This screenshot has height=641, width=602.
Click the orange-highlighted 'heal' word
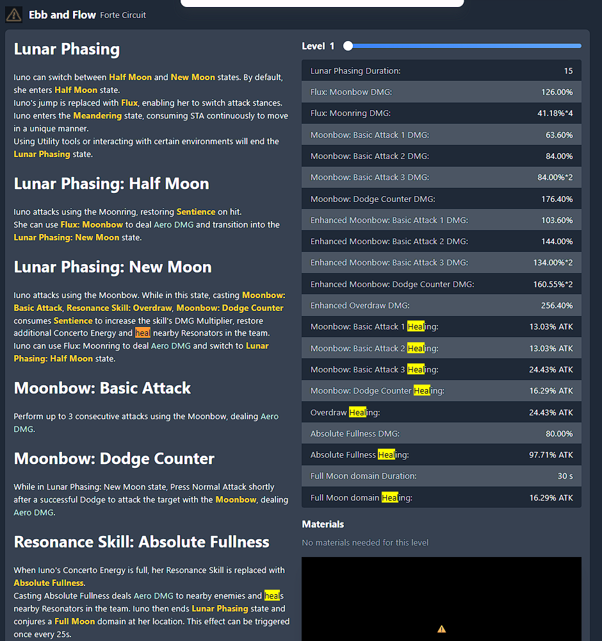pyautogui.click(x=143, y=333)
